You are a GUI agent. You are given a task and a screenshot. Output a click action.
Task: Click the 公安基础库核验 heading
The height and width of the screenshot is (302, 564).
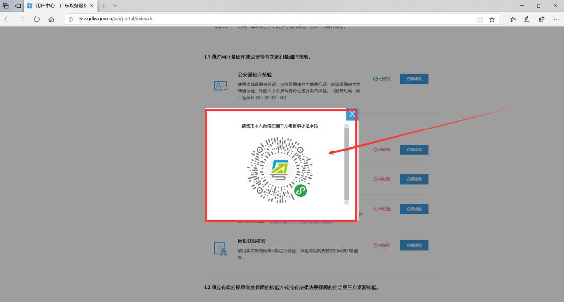point(255,75)
